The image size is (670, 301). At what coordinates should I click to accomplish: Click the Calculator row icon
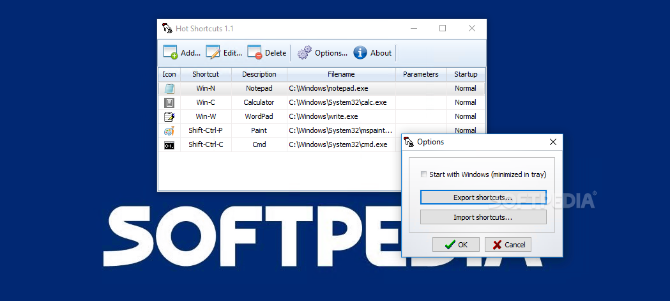[169, 103]
